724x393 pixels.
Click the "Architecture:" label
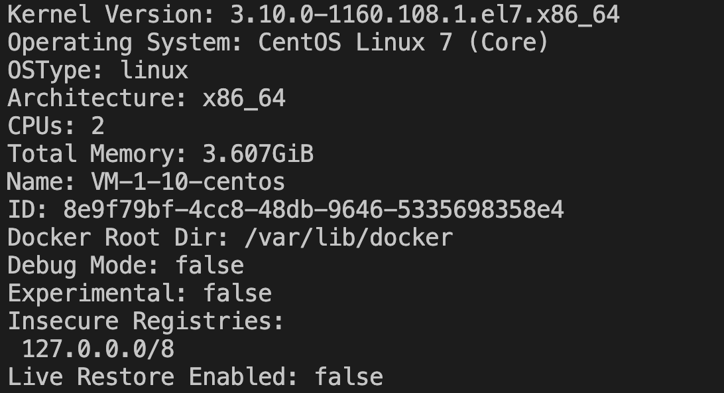(x=97, y=98)
